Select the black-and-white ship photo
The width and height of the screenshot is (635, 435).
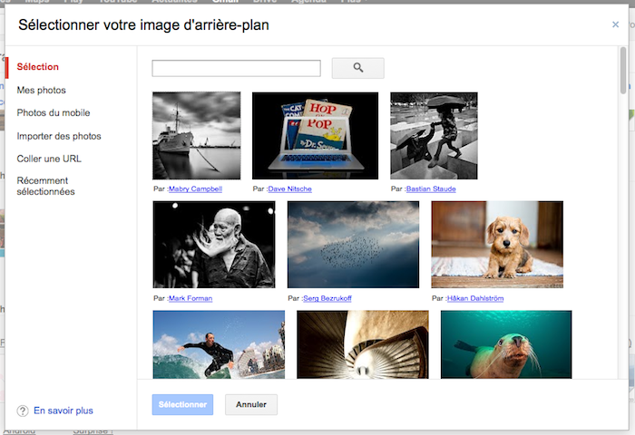point(197,136)
